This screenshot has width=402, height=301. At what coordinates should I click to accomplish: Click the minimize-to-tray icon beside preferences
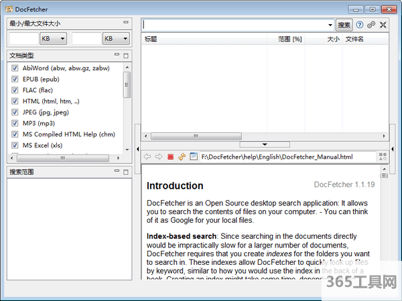[383, 25]
